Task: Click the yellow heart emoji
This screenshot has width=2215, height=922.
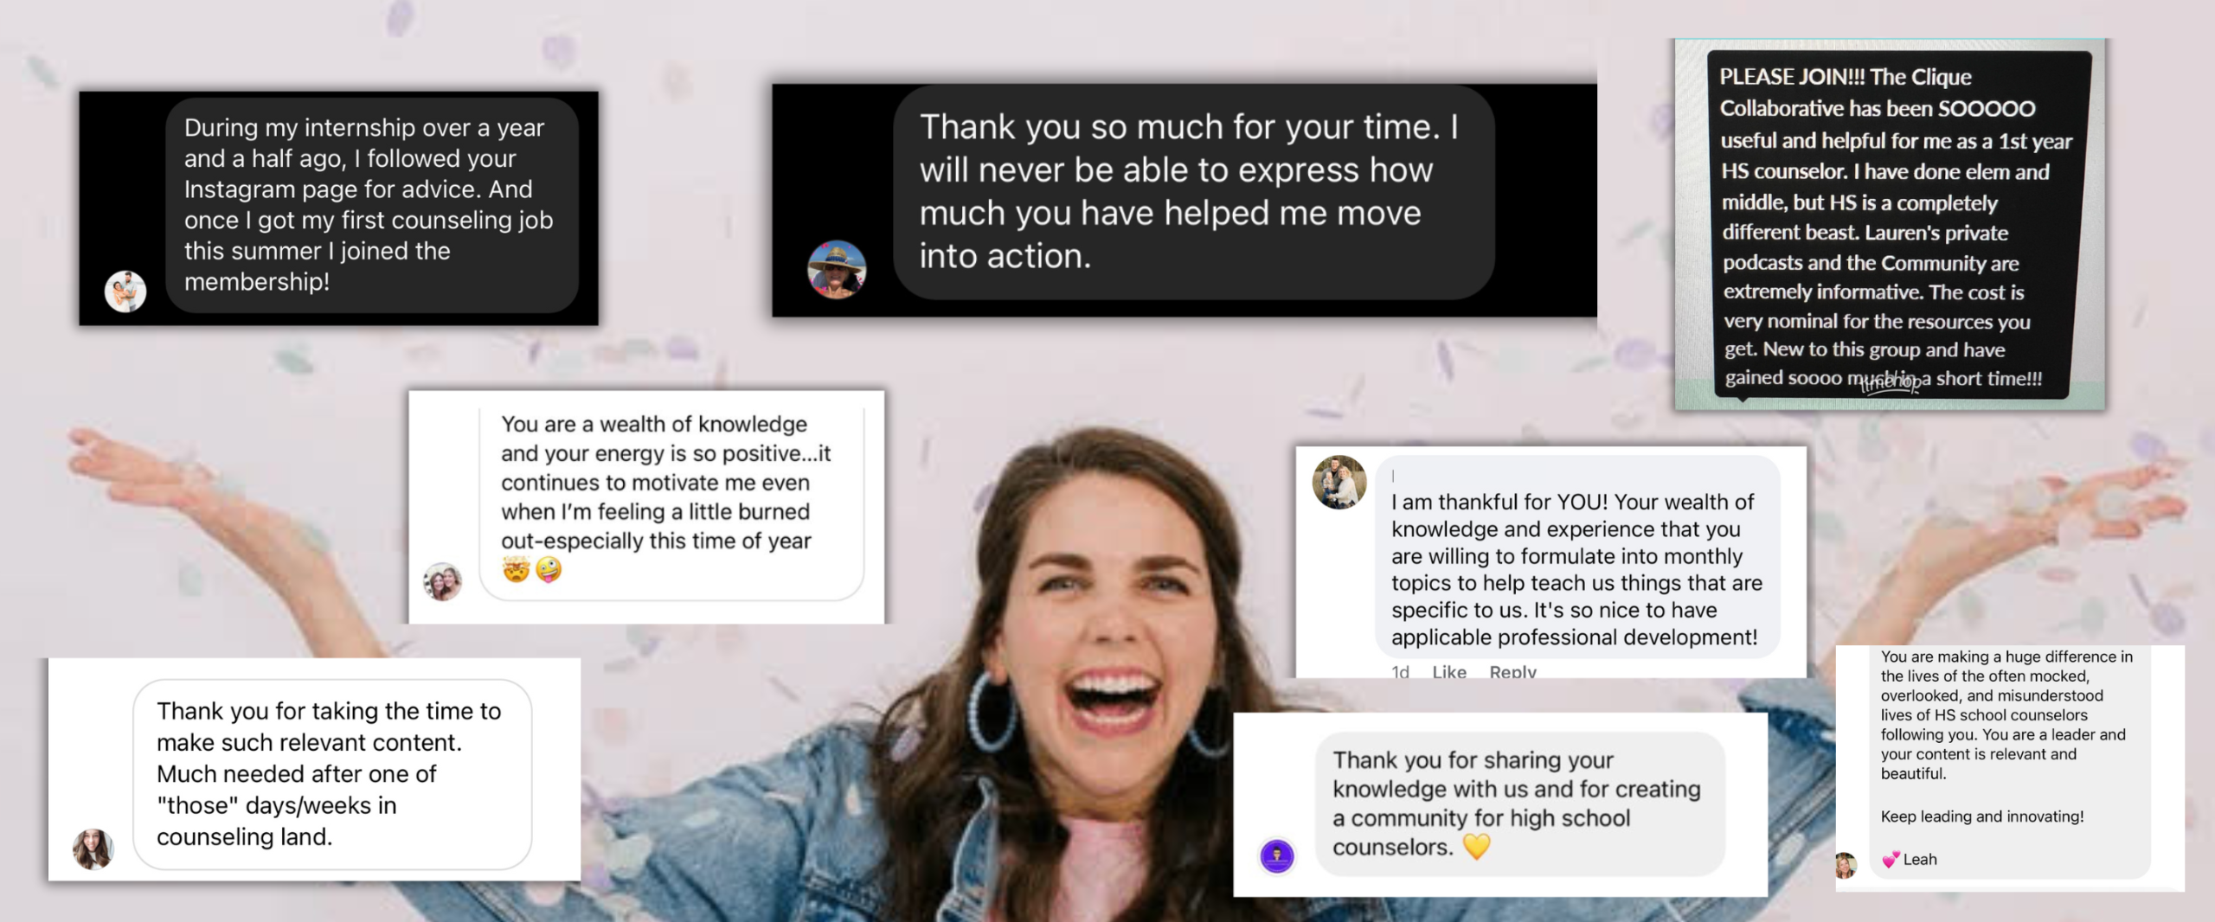Action: [x=1477, y=847]
